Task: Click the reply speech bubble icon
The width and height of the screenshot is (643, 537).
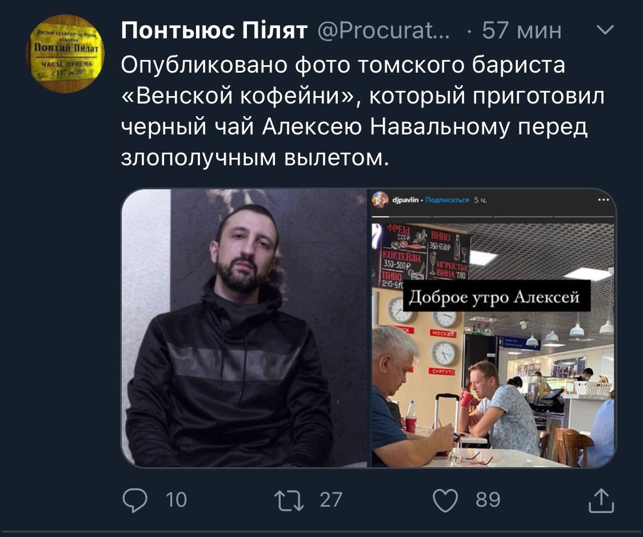Action: pyautogui.click(x=135, y=500)
